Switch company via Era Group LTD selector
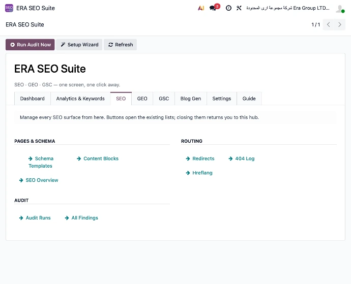Viewport: 351px width, 284px height. (x=288, y=8)
